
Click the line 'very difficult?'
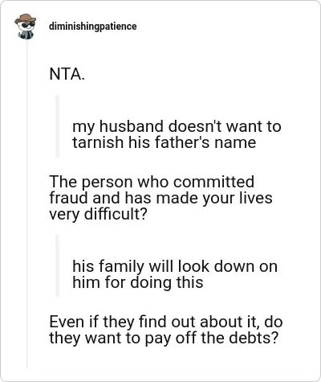coord(98,214)
